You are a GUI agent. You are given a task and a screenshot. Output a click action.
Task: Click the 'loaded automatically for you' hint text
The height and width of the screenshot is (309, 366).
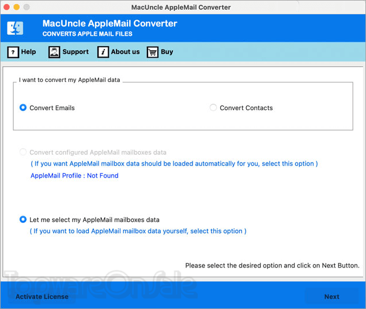(174, 164)
